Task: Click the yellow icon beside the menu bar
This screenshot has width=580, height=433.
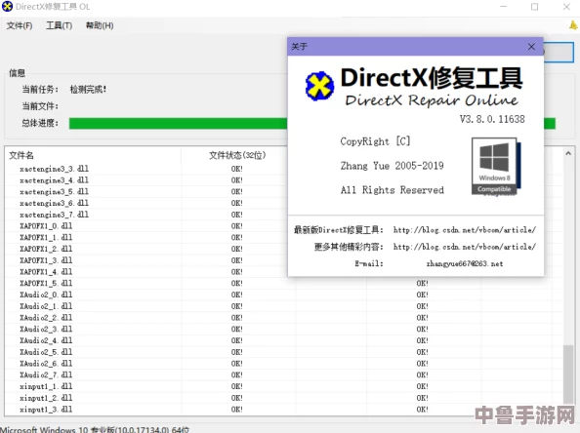Action: pyautogui.click(x=573, y=25)
